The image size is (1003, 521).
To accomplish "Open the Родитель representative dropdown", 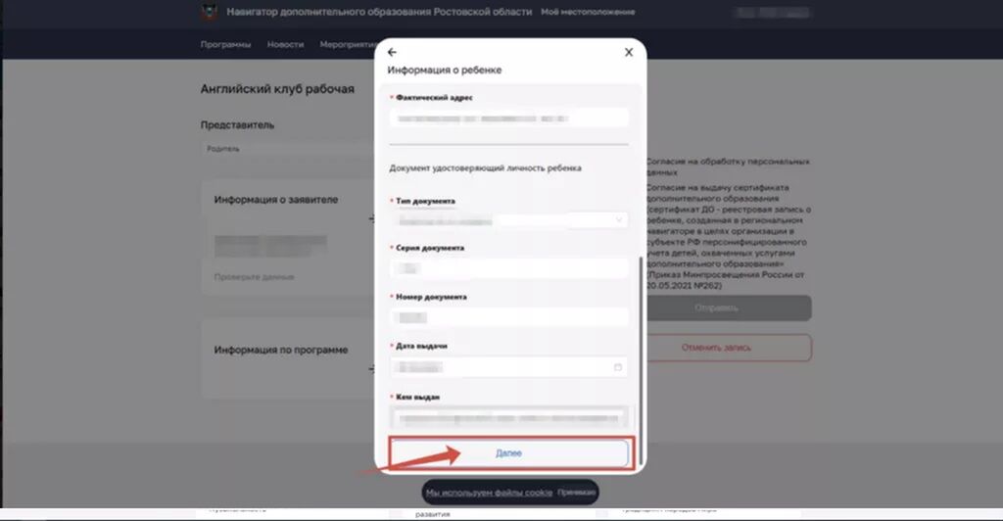I will [x=288, y=149].
